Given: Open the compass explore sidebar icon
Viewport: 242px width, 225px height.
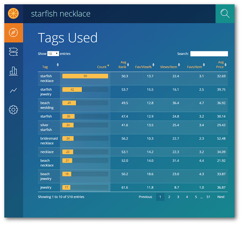Looking at the screenshot, I should 13,33.
